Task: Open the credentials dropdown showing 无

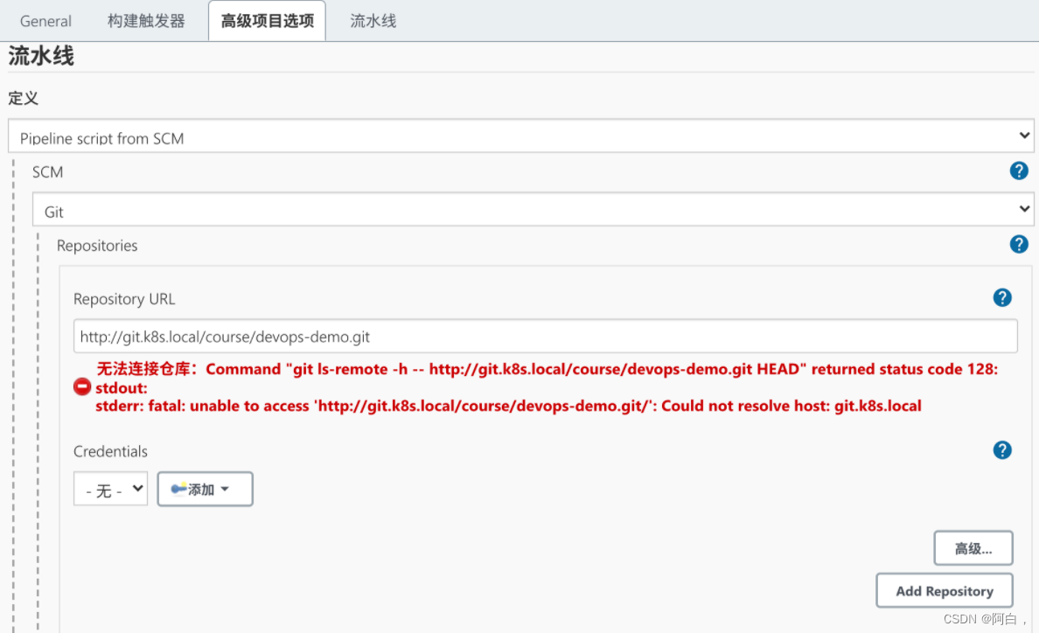Action: (111, 490)
